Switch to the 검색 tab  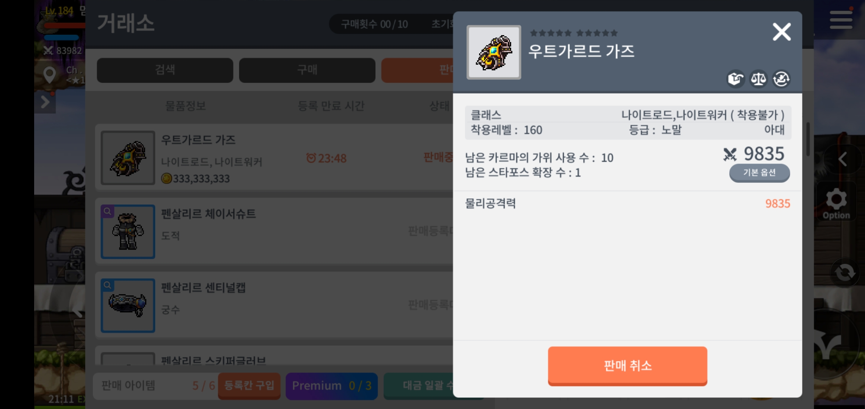[165, 70]
